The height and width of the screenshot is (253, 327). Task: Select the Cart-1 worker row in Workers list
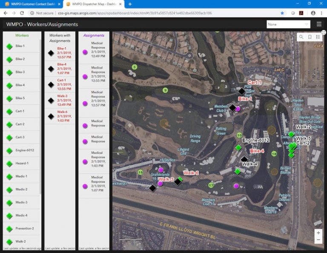pyautogui.click(x=21, y=111)
